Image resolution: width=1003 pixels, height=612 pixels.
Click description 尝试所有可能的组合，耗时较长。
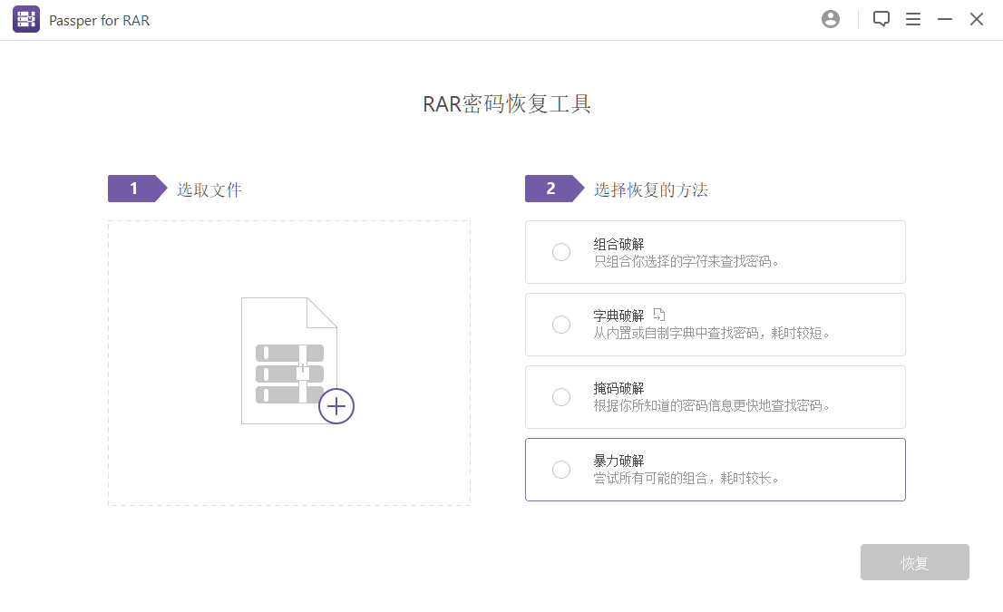(686, 479)
